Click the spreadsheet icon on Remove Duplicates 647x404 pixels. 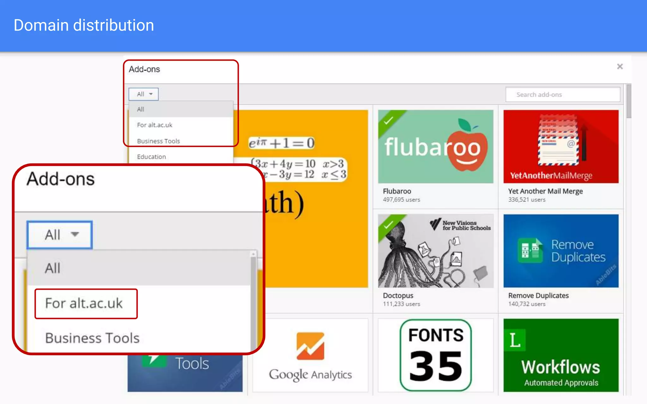point(530,251)
